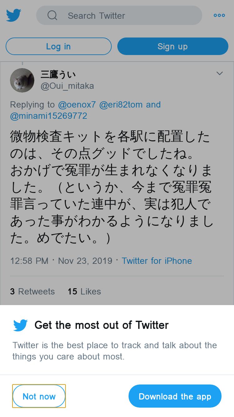Viewport: 234px width, 417px height.
Task: Open the @eri82tom mention link
Action: [x=121, y=105]
